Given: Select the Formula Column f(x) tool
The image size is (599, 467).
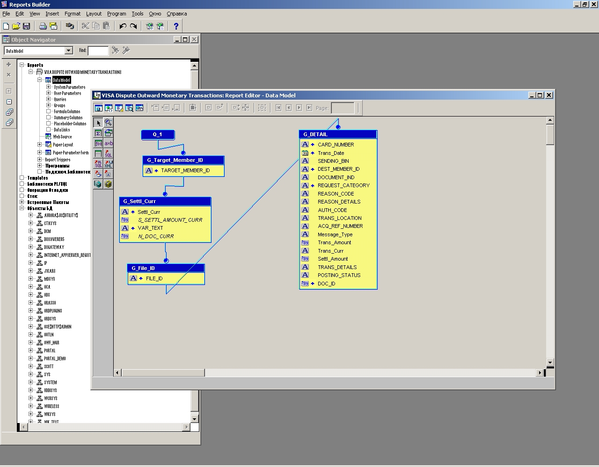Looking at the screenshot, I should (x=98, y=143).
